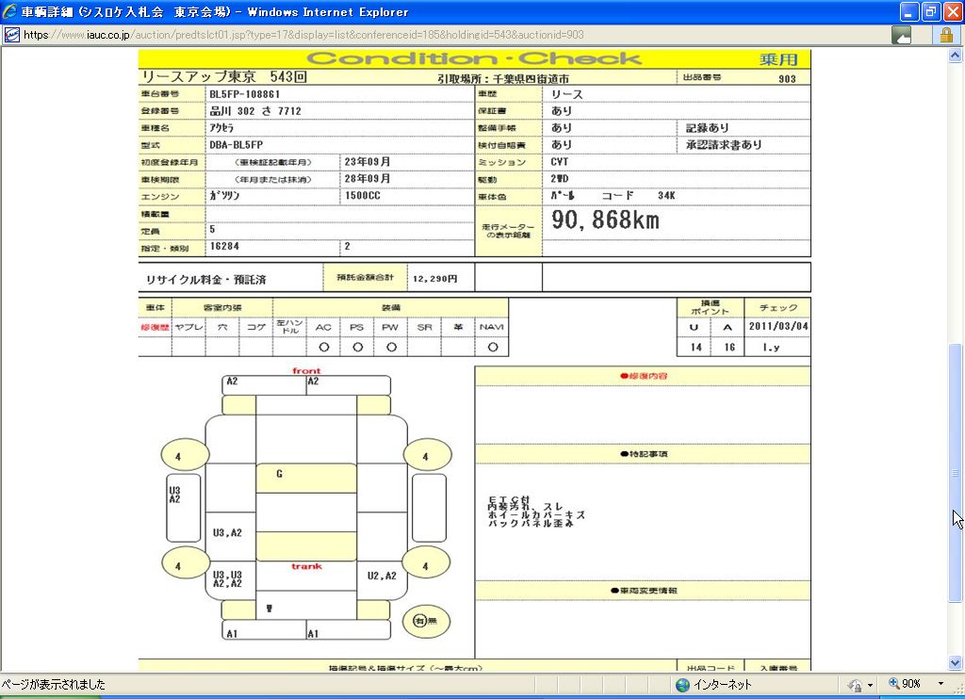Click the 90,868km odometer reading

(605, 221)
